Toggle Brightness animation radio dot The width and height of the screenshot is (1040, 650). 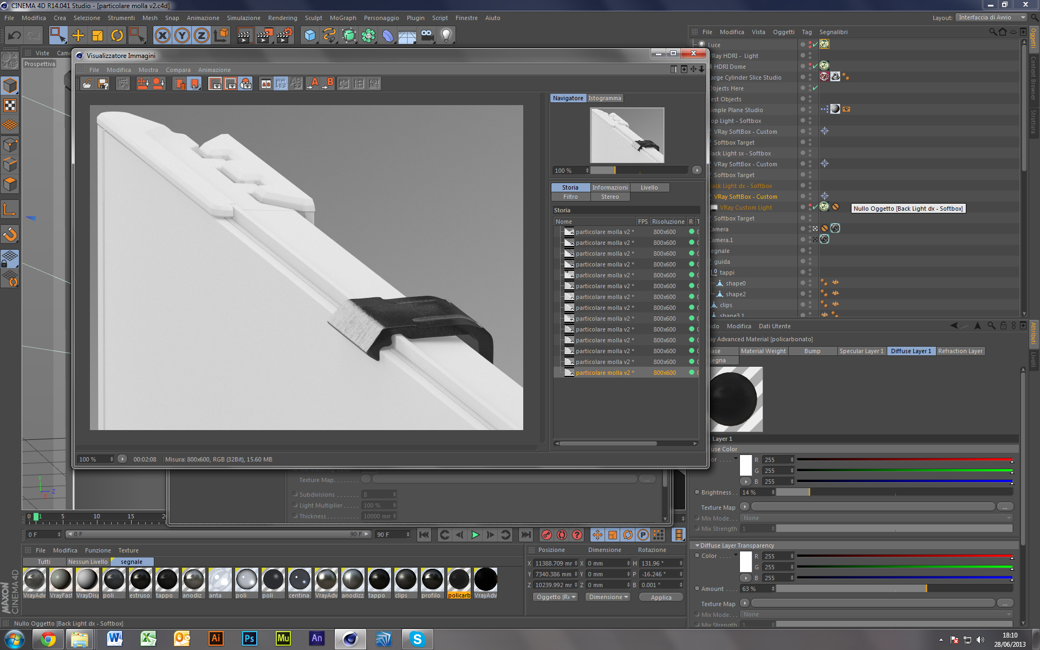(x=697, y=492)
